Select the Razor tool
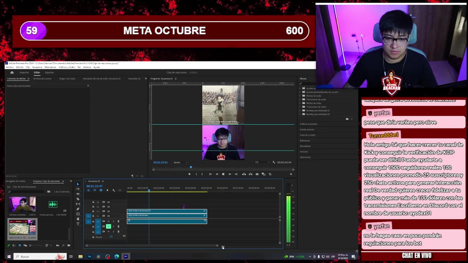468x263 pixels. pos(78,199)
